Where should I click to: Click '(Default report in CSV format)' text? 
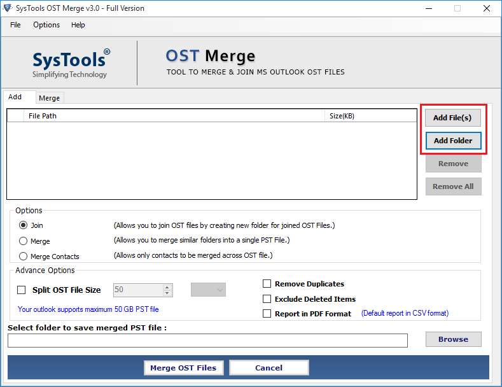tap(405, 313)
